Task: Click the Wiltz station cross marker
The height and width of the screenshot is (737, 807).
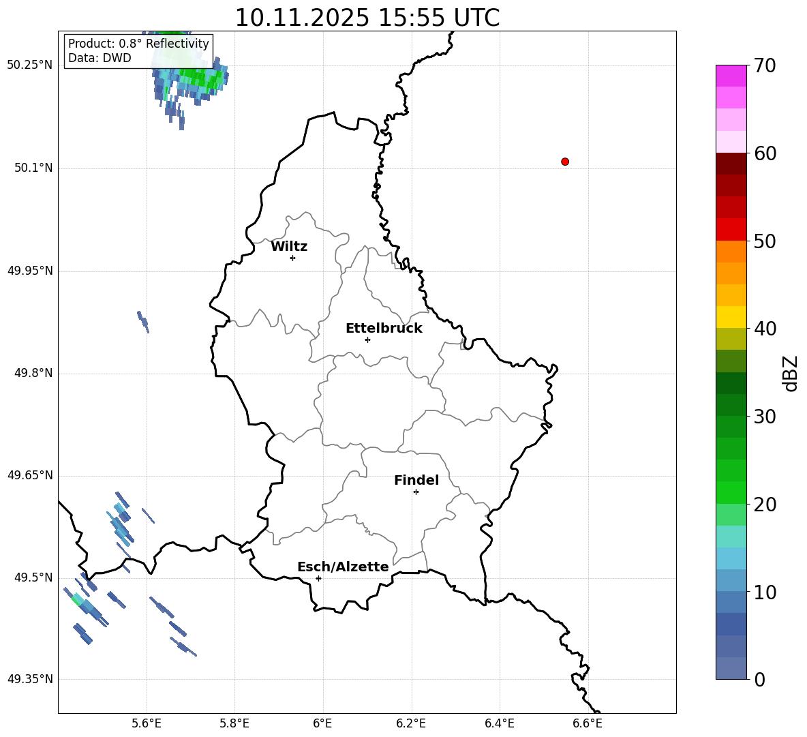Action: click(x=293, y=258)
